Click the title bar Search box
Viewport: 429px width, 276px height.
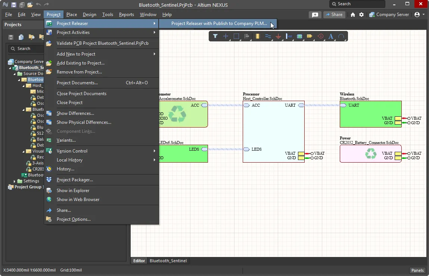tap(357, 4)
